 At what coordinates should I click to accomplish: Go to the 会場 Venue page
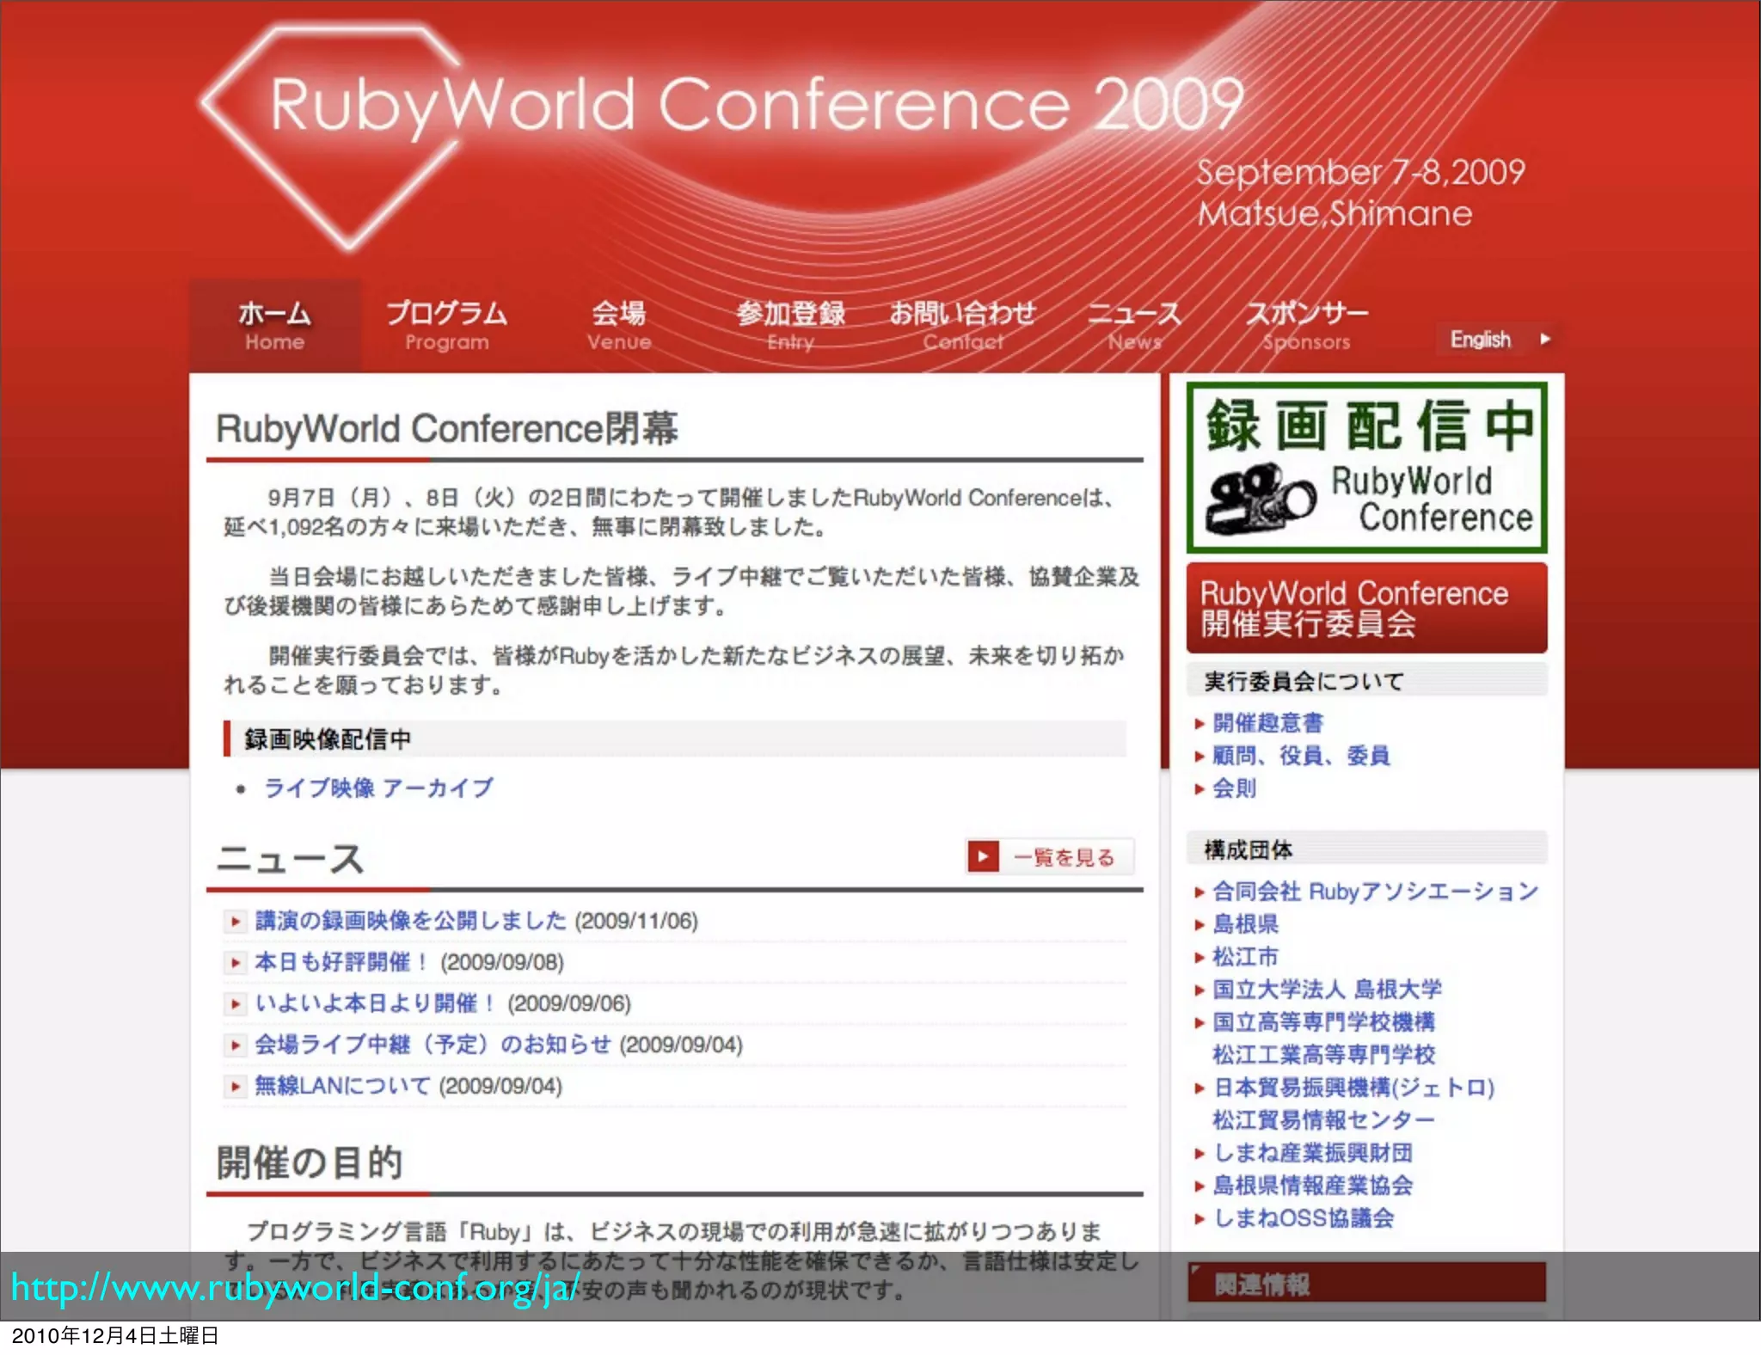coord(618,325)
